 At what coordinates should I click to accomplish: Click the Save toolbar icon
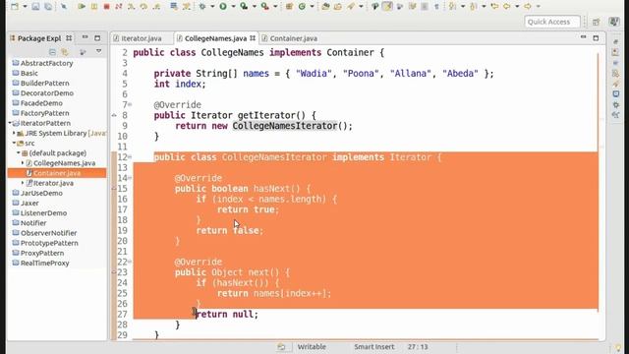pyautogui.click(x=35, y=6)
